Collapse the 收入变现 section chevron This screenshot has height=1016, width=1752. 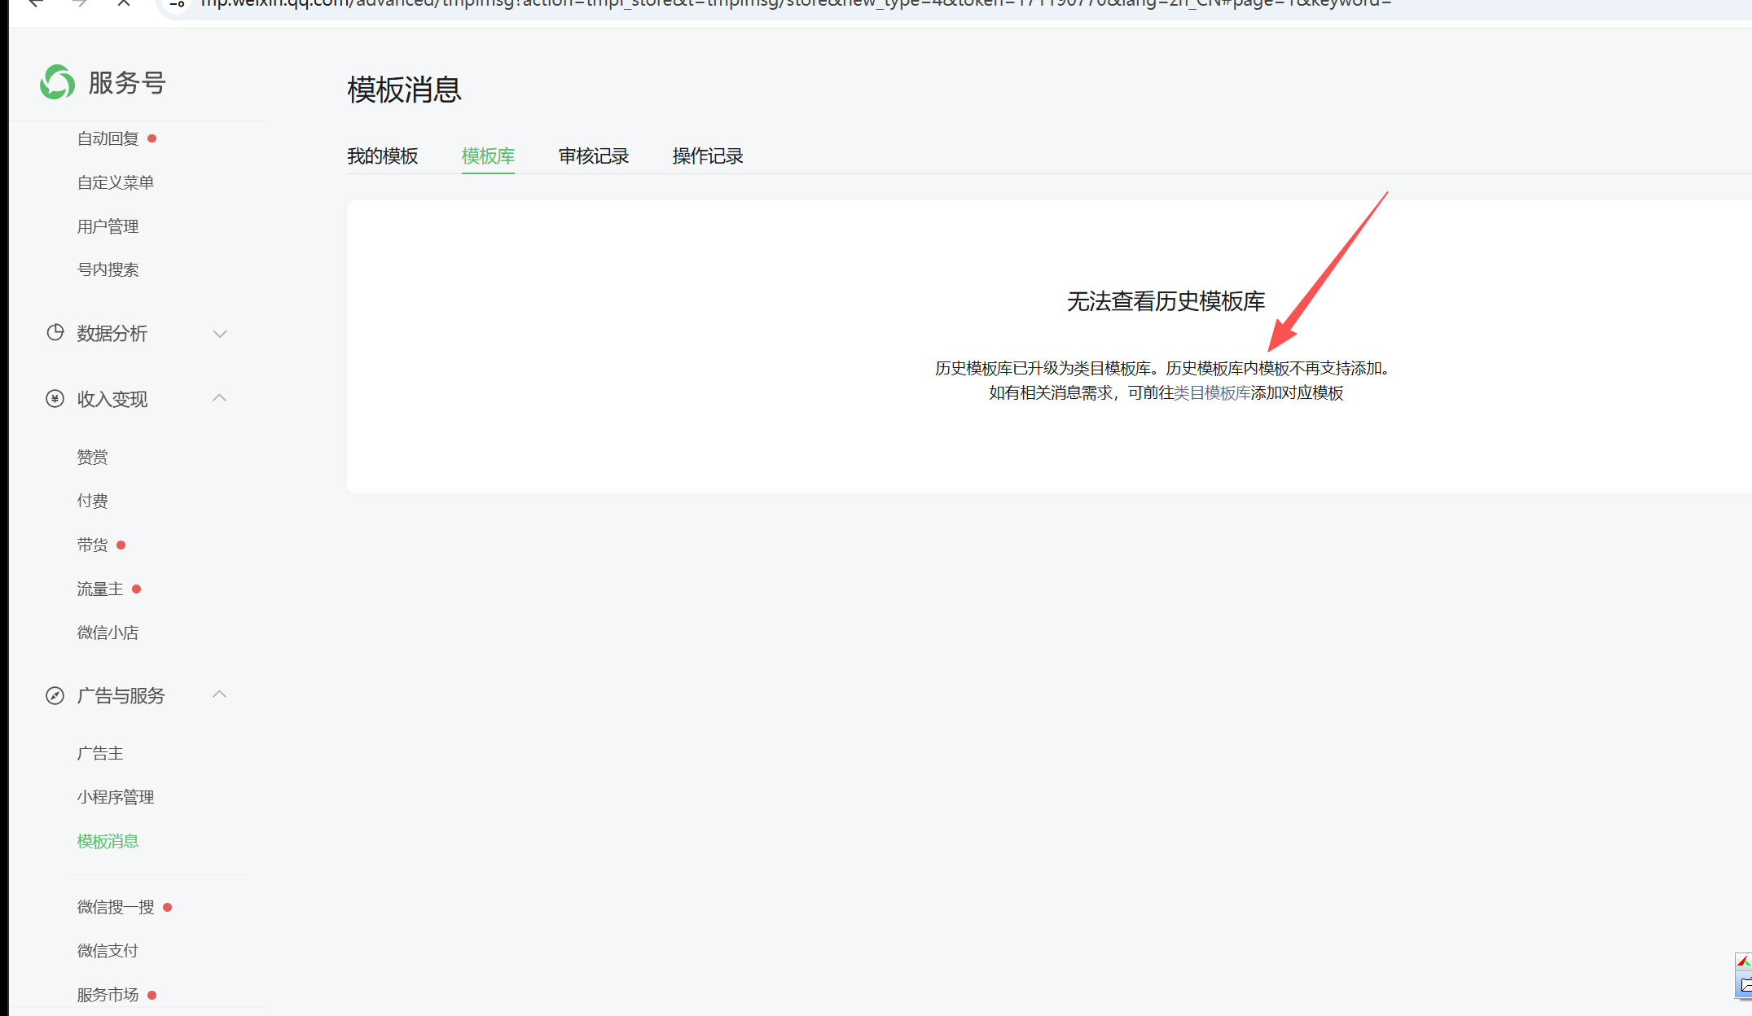pos(219,398)
